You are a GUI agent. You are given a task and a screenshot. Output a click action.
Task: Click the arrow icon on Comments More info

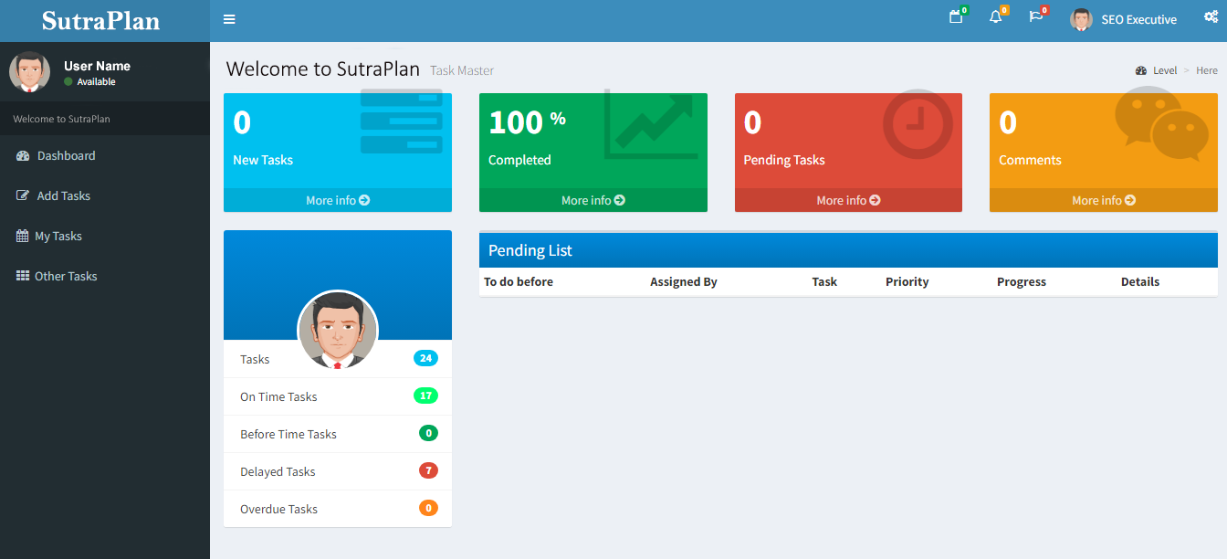(x=1130, y=200)
